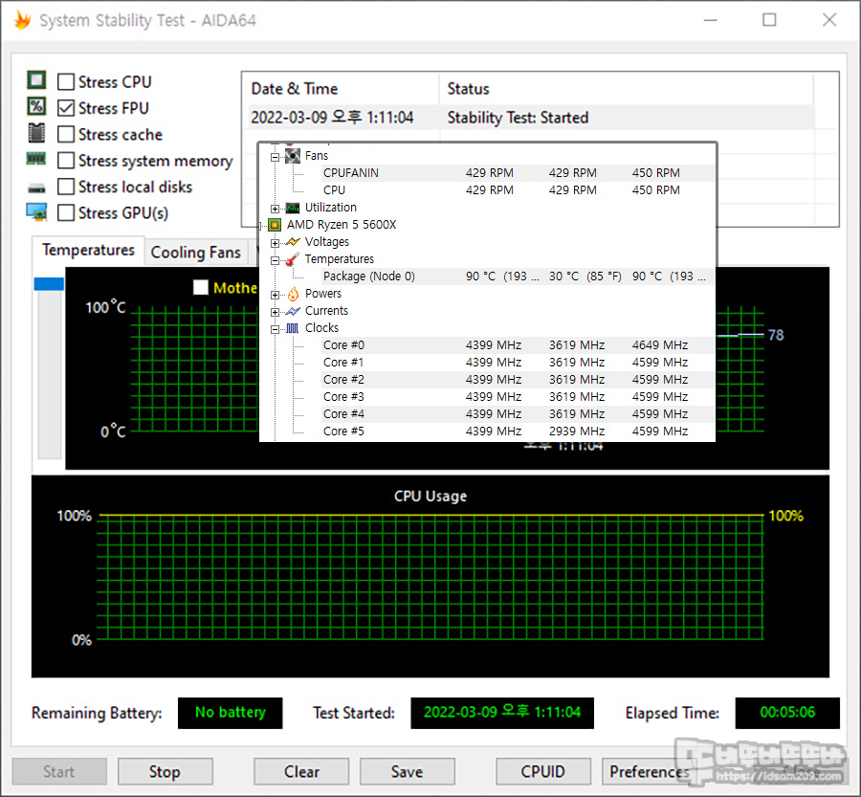
Task: Click the memory module icon
Action: click(x=36, y=159)
